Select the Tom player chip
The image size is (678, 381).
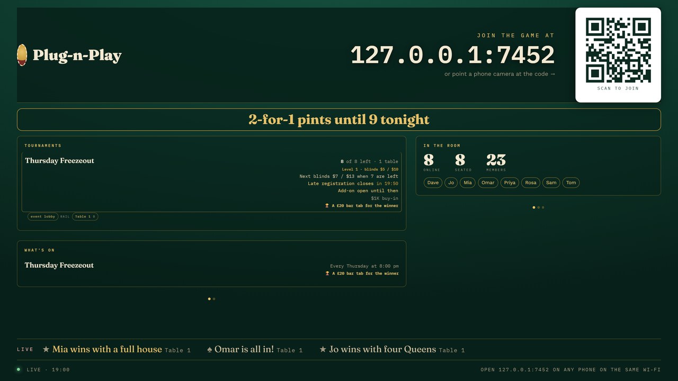571,183
